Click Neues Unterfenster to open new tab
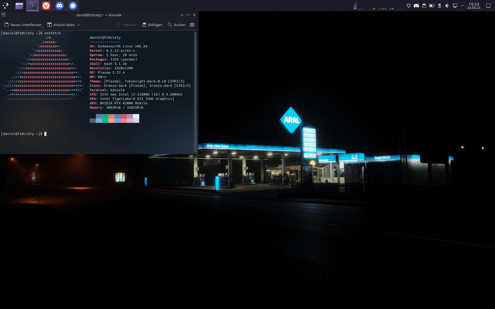This screenshot has width=495, height=309. [23, 25]
